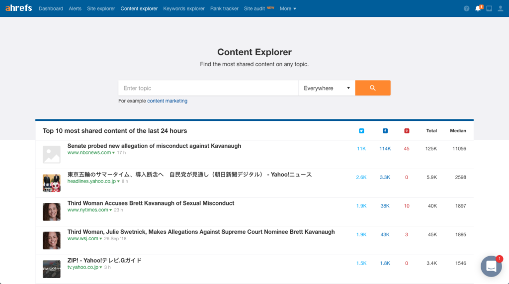Click the 114K Facebook shares value

coord(385,149)
